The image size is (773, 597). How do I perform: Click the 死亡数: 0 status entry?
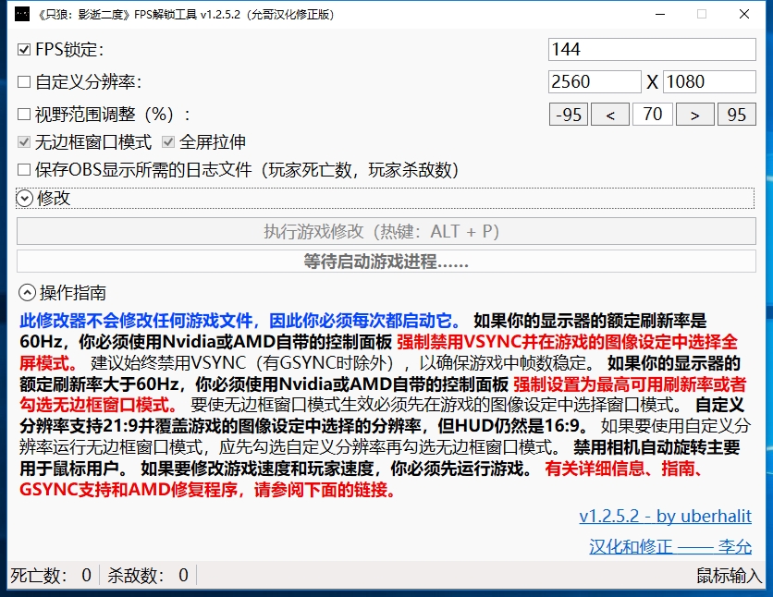coord(51,575)
